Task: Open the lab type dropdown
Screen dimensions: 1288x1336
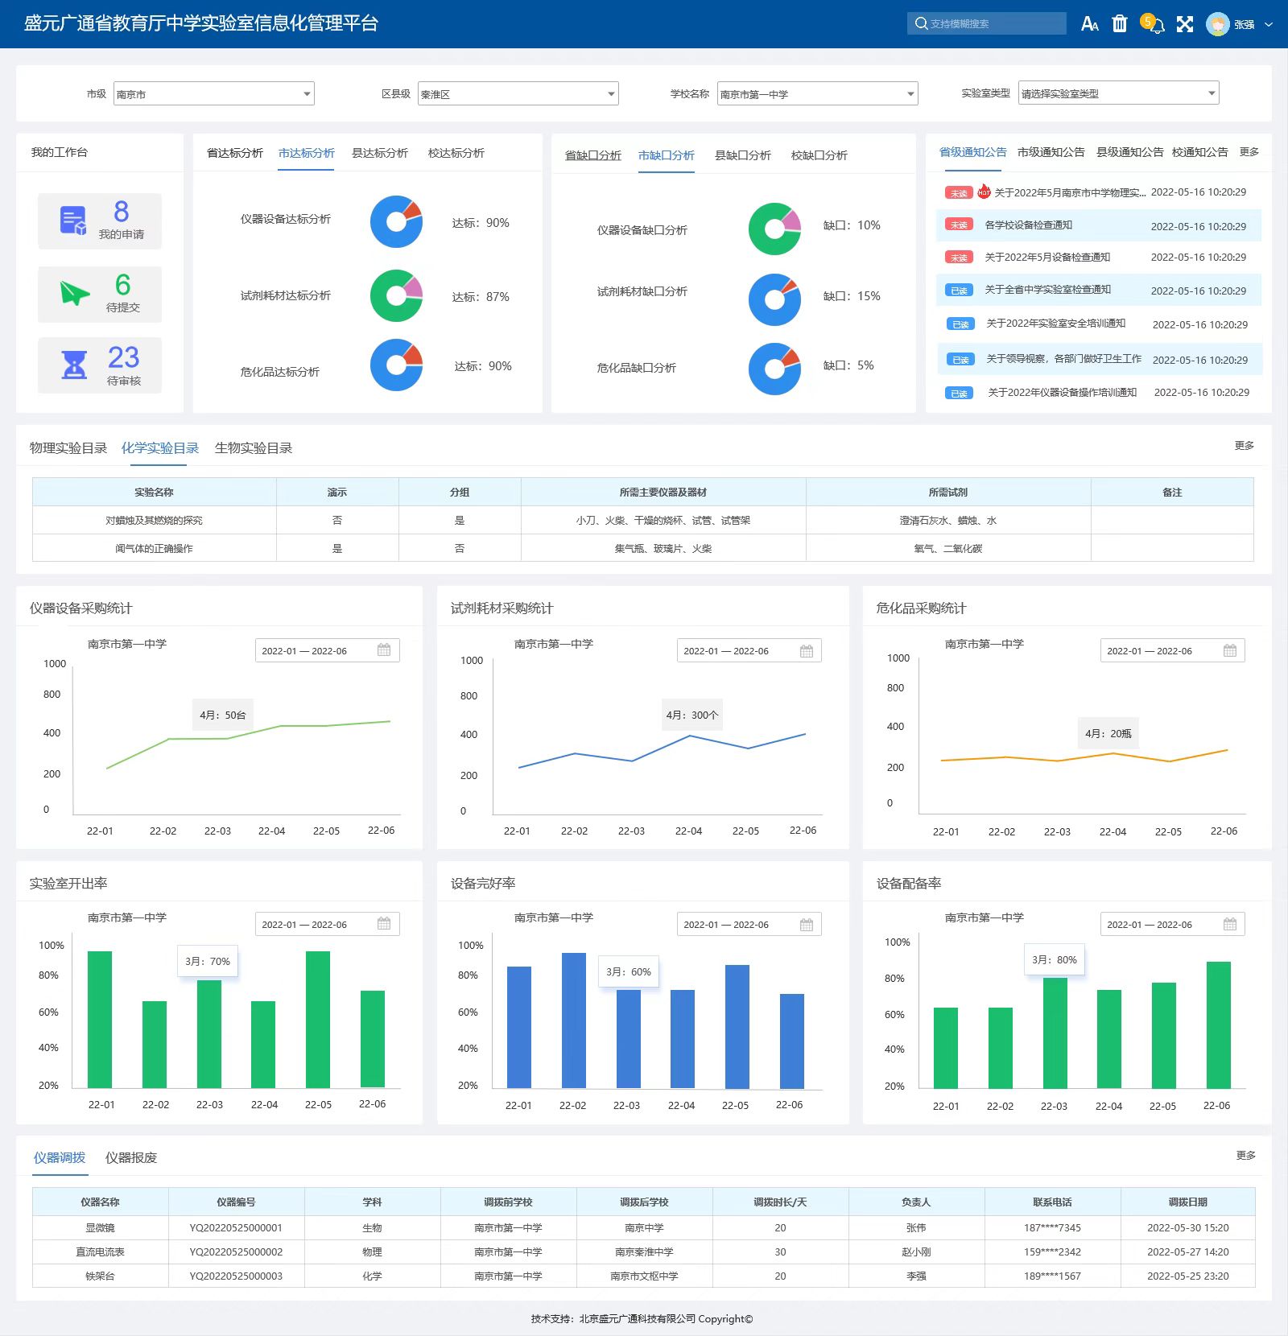Action: click(1118, 93)
